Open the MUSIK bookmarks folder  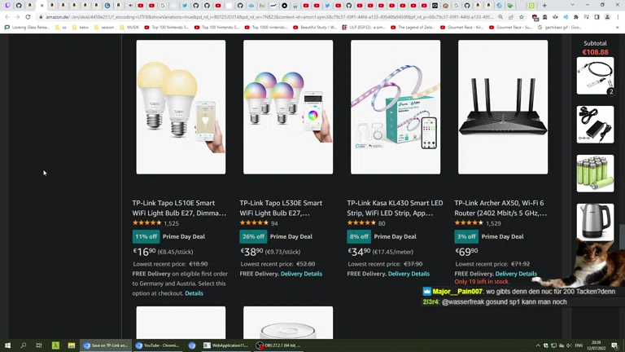coord(129,28)
